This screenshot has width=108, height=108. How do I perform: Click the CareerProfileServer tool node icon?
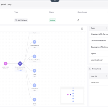[34, 42]
